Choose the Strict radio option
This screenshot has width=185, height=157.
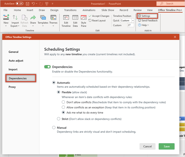59,119
